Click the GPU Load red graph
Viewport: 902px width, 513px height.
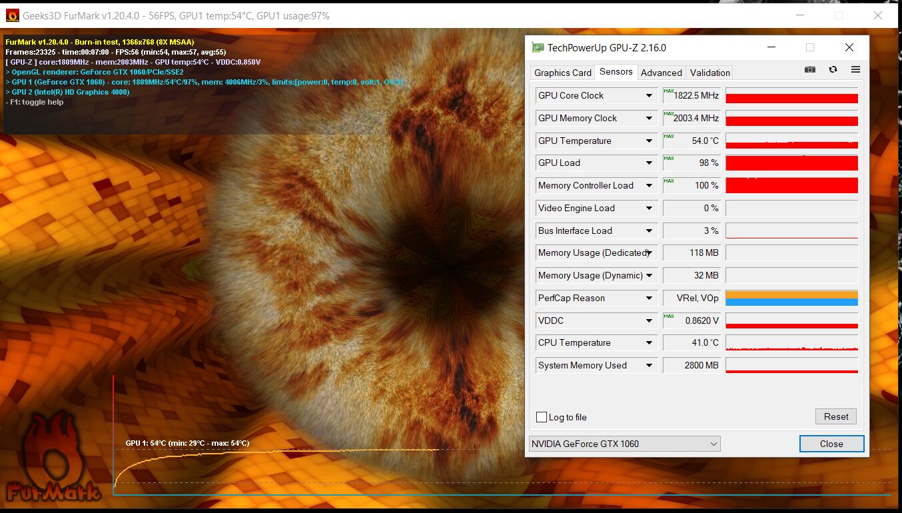[x=791, y=163]
